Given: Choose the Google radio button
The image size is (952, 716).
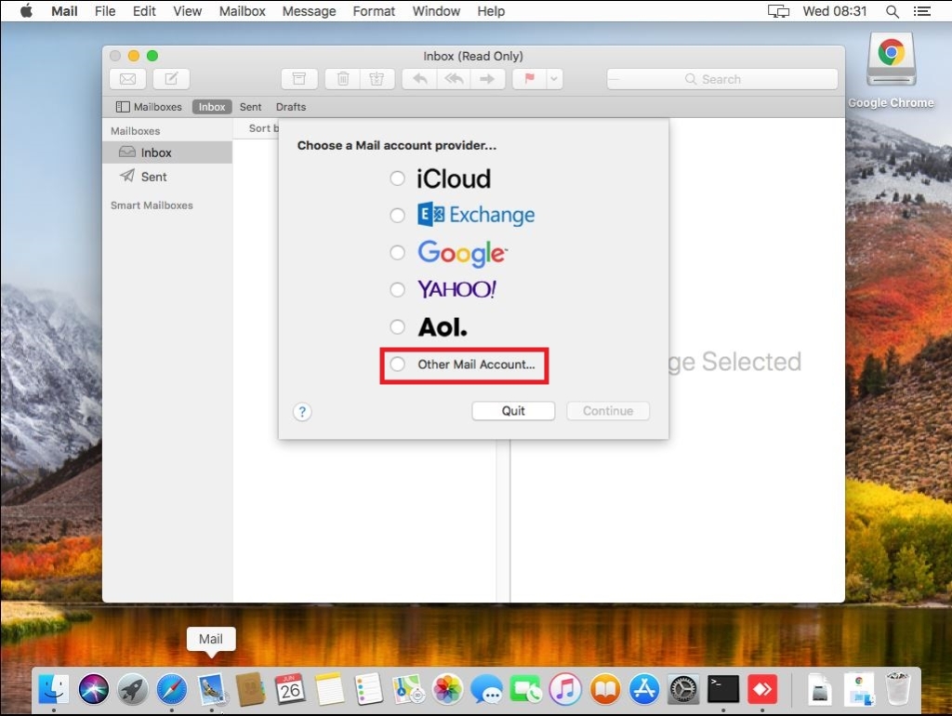Looking at the screenshot, I should (397, 253).
